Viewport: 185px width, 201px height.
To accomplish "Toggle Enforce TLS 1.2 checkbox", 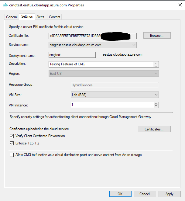I will click(x=12, y=143).
